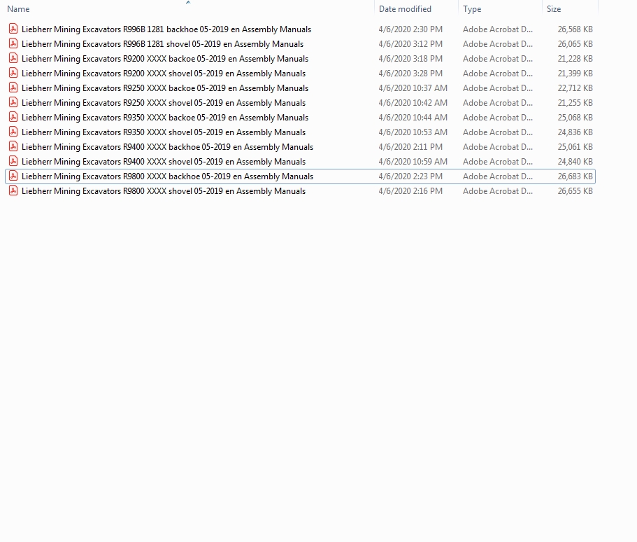The image size is (637, 542).
Task: Click date 4/6/2020 2:30 PM
Action: coord(410,29)
